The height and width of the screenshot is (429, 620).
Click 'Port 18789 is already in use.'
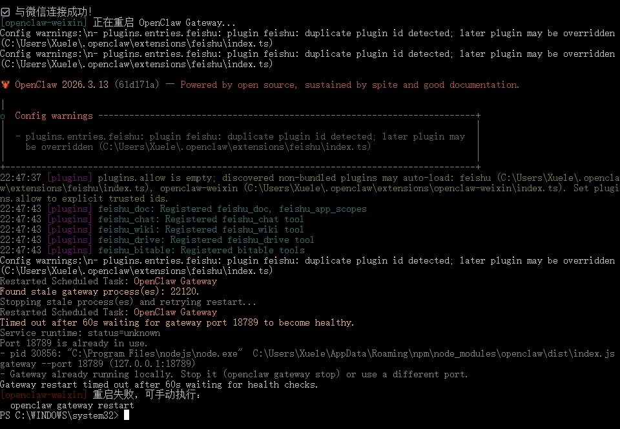click(x=74, y=343)
